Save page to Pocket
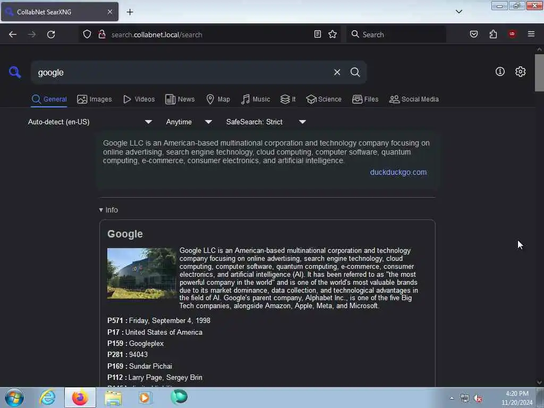The image size is (544, 408). 473,34
